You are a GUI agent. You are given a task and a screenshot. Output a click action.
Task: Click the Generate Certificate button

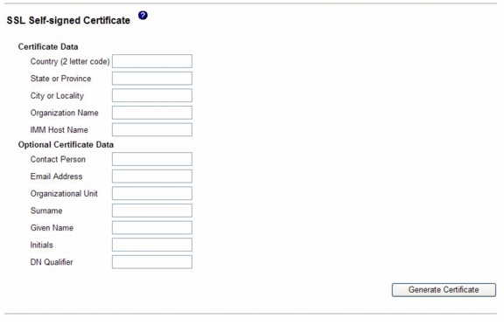coord(444,290)
